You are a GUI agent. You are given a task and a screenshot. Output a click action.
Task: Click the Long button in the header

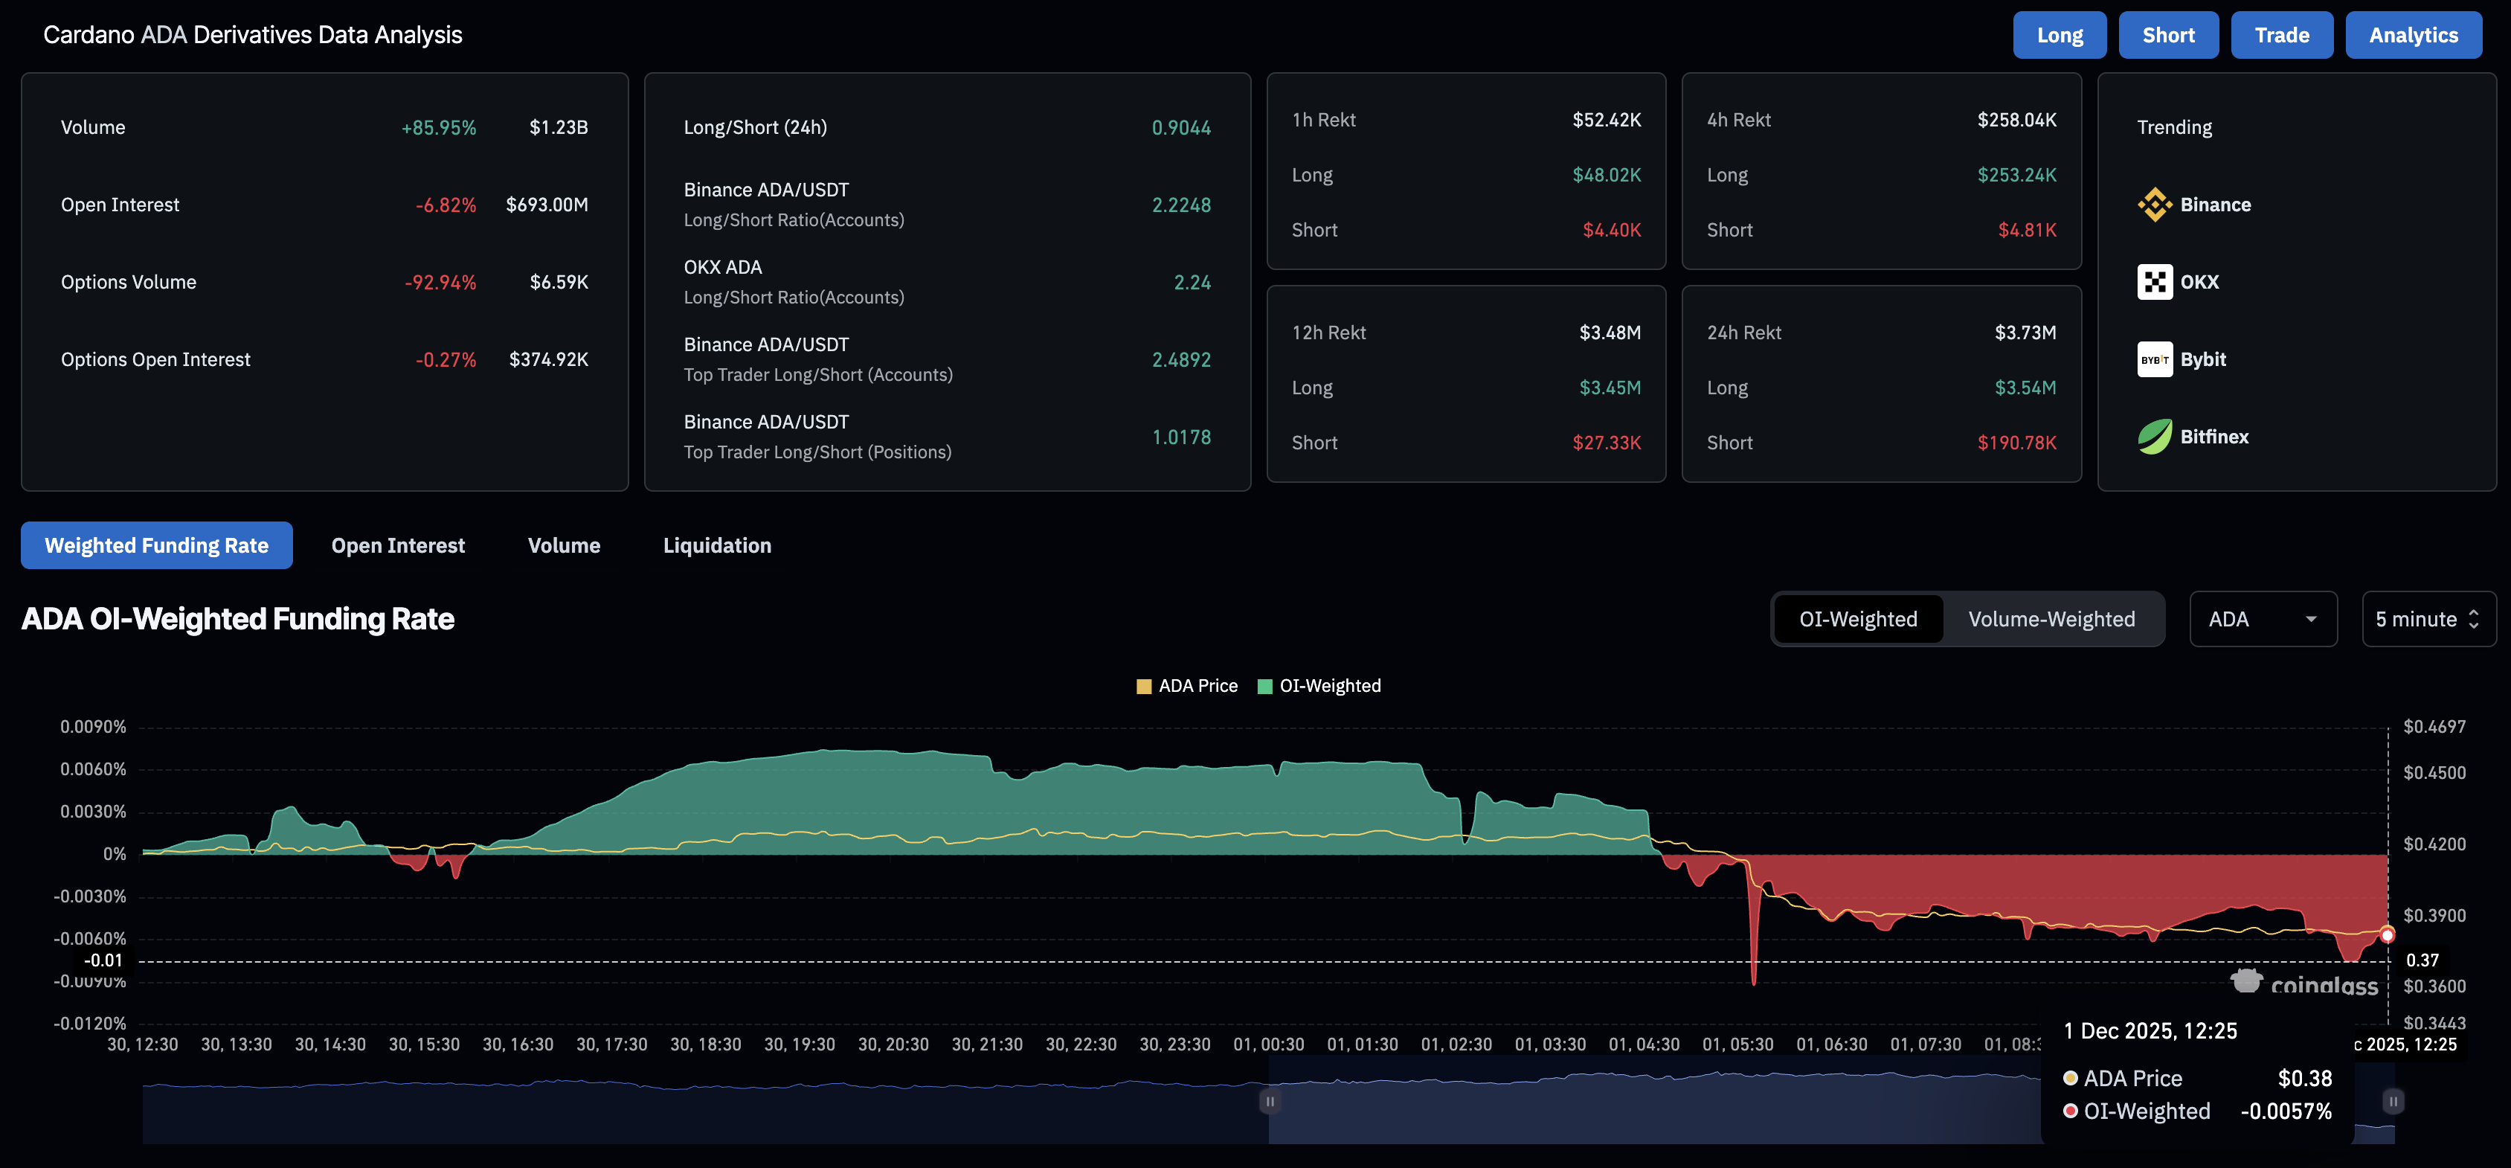tap(2060, 34)
